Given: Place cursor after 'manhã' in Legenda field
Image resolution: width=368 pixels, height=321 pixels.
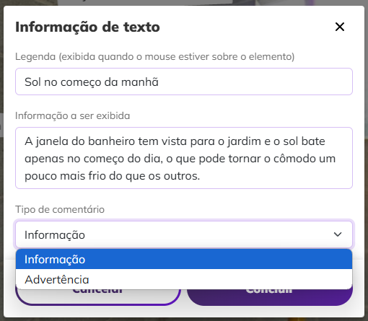Looking at the screenshot, I should coord(159,82).
